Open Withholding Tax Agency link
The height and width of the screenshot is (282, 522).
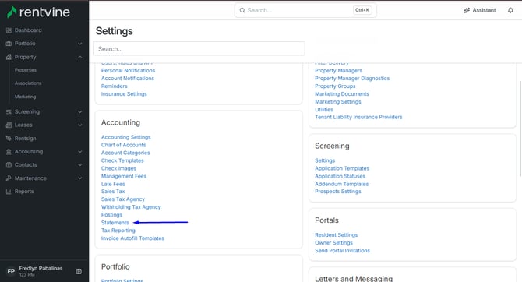[x=131, y=207]
